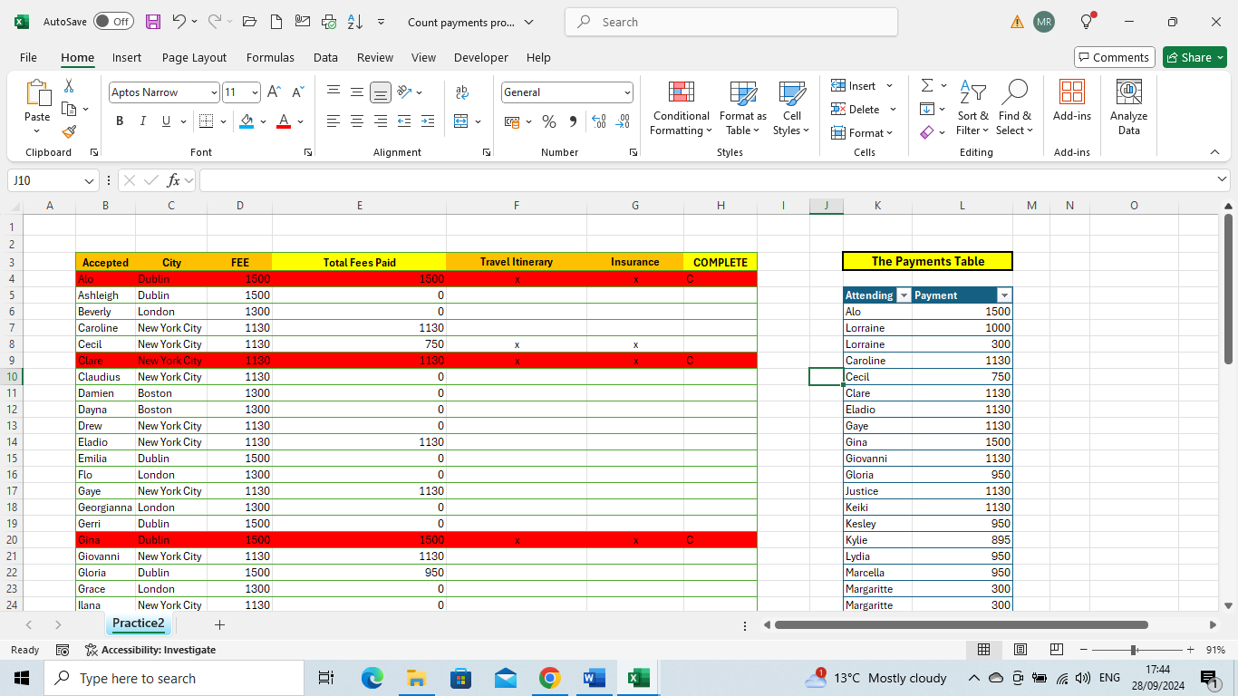Toggle Wrap Text
This screenshot has height=696, width=1238.
click(x=462, y=92)
